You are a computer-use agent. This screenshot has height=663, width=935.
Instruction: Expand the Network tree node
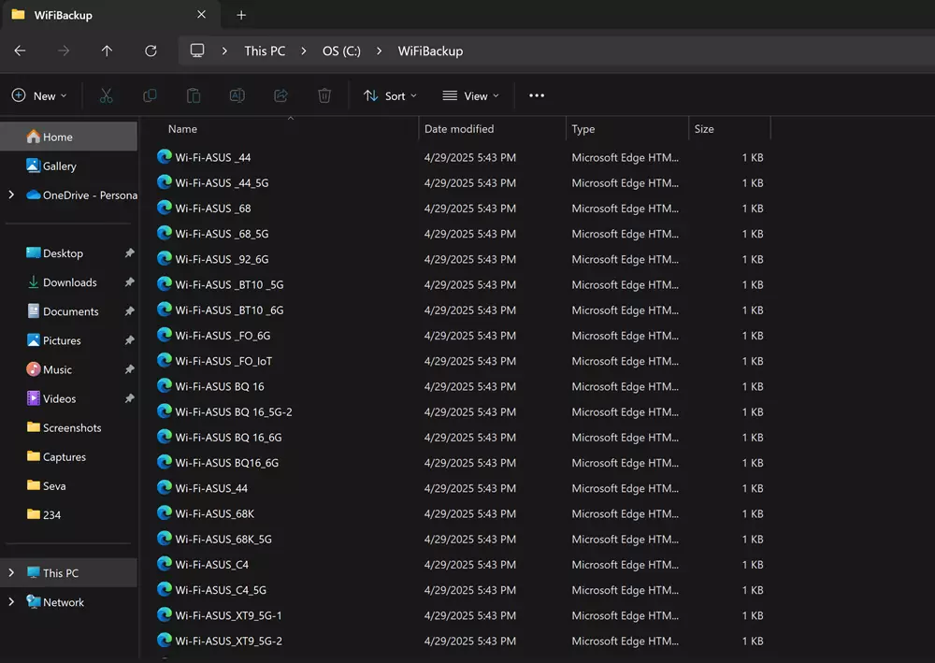coord(11,602)
